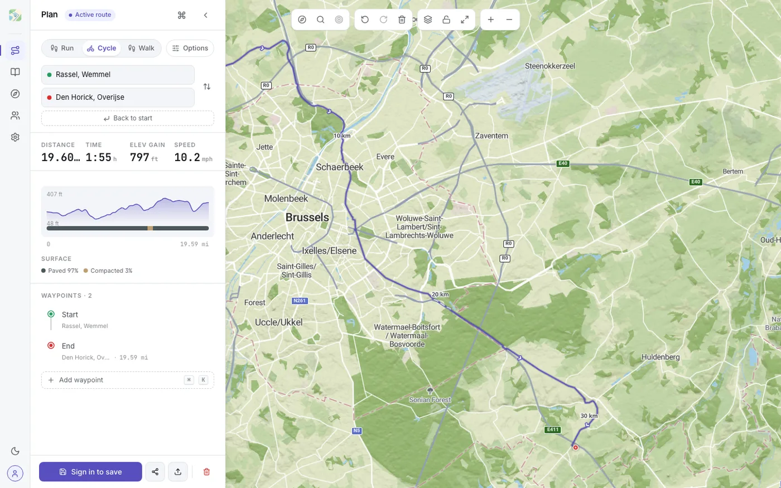Select the Start waypoint row
The height and width of the screenshot is (488, 781).
[128, 320]
